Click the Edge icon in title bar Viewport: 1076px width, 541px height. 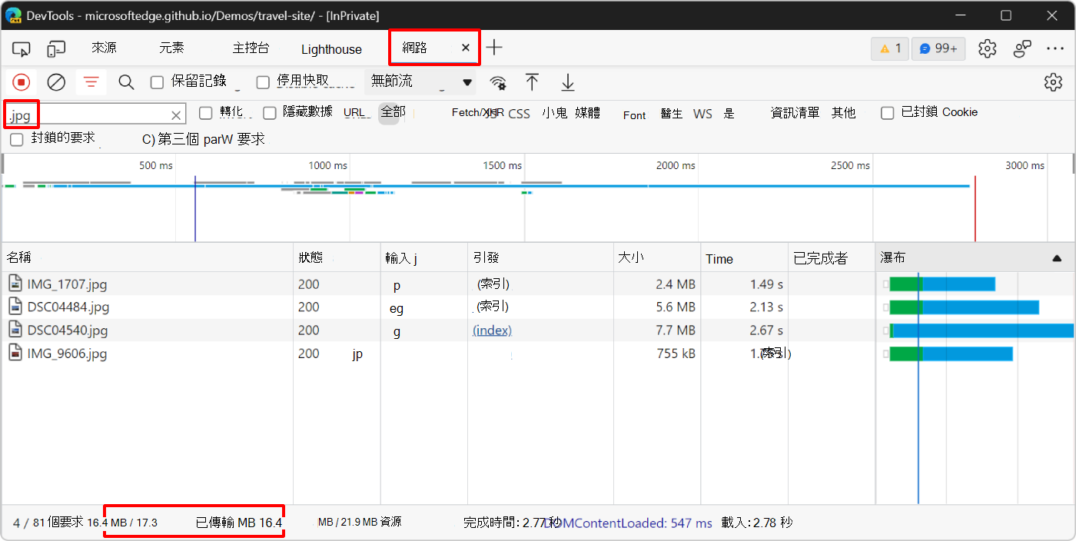(13, 15)
